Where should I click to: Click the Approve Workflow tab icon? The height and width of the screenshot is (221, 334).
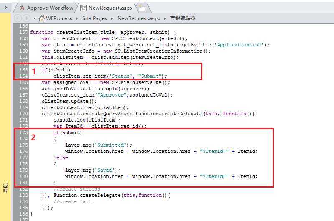22,8
